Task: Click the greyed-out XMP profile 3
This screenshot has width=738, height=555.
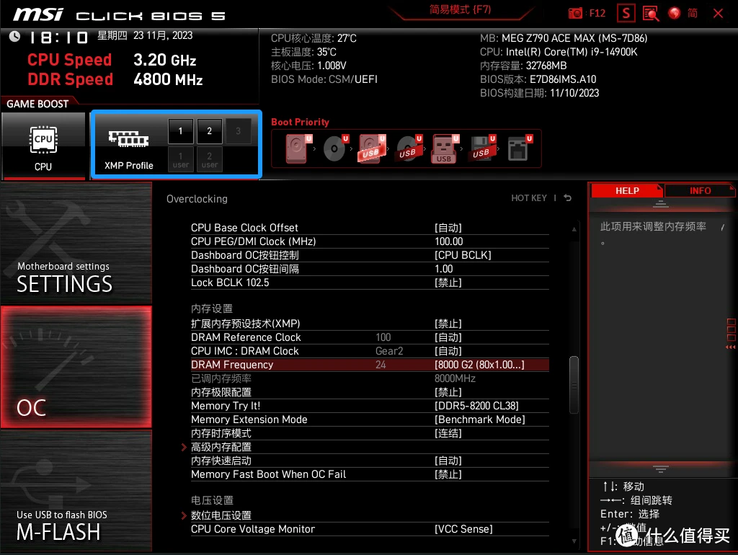Action: (238, 131)
